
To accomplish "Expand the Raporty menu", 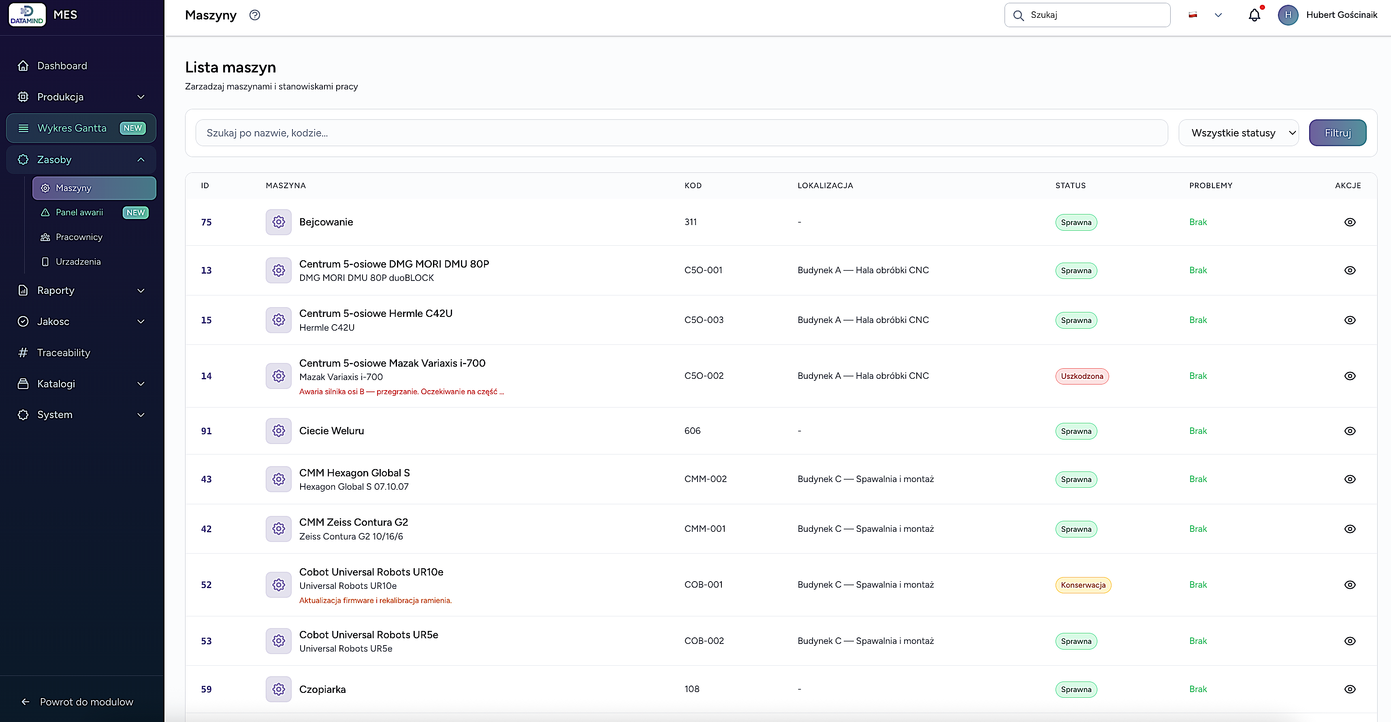I will (x=81, y=290).
